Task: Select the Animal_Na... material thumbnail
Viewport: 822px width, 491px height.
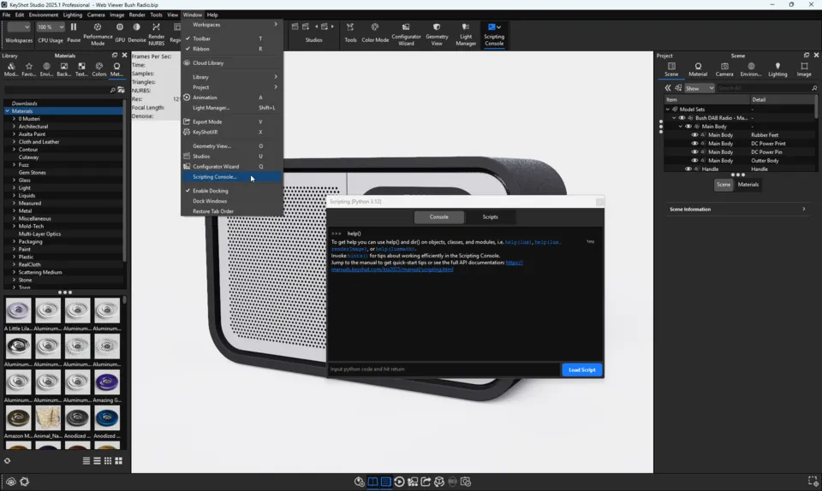Action: [48, 417]
